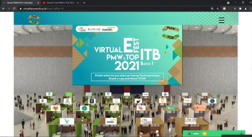The width and height of the screenshot is (252, 137).
Task: Open the Google Translate page icon
Action: [212, 9]
